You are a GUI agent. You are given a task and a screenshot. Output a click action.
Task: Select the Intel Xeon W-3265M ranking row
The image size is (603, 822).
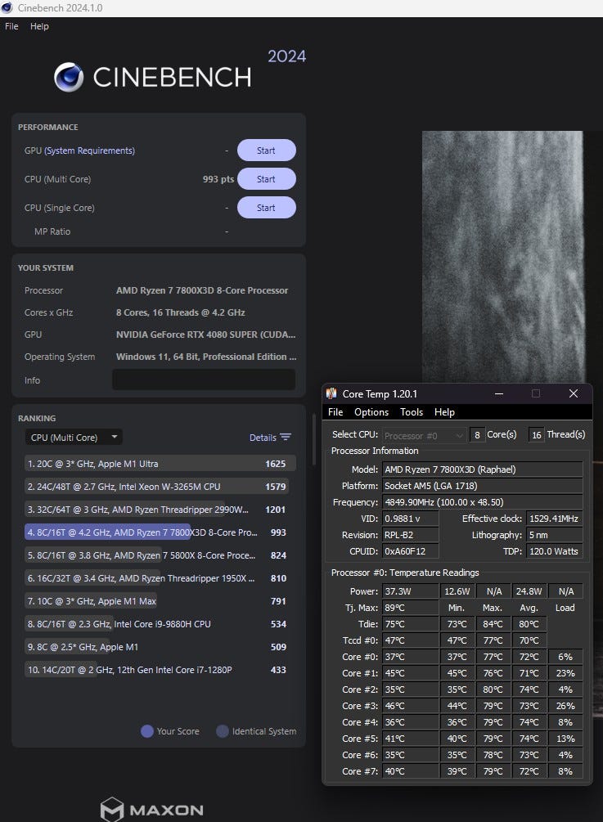(160, 487)
